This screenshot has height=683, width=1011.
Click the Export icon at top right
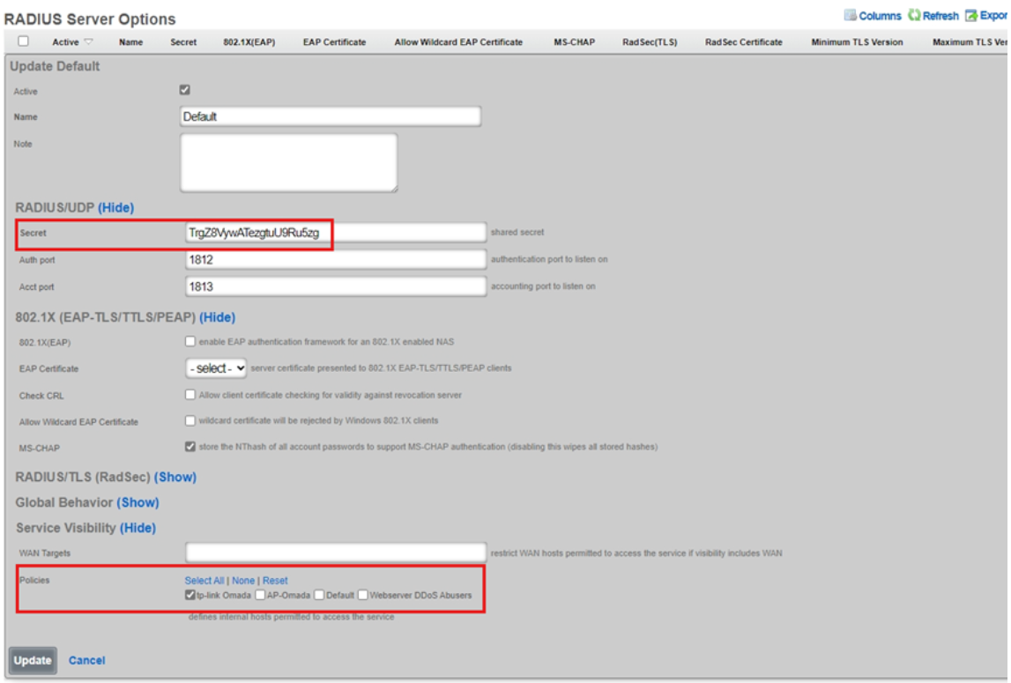pos(970,16)
